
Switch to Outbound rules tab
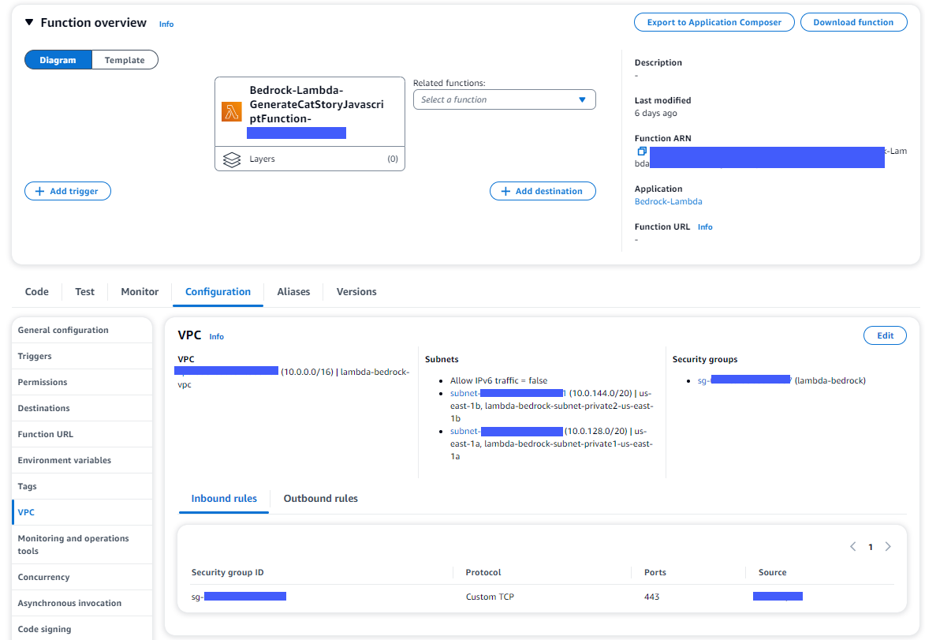click(320, 498)
